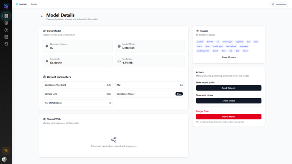Click the Share Model button

[x=229, y=101]
